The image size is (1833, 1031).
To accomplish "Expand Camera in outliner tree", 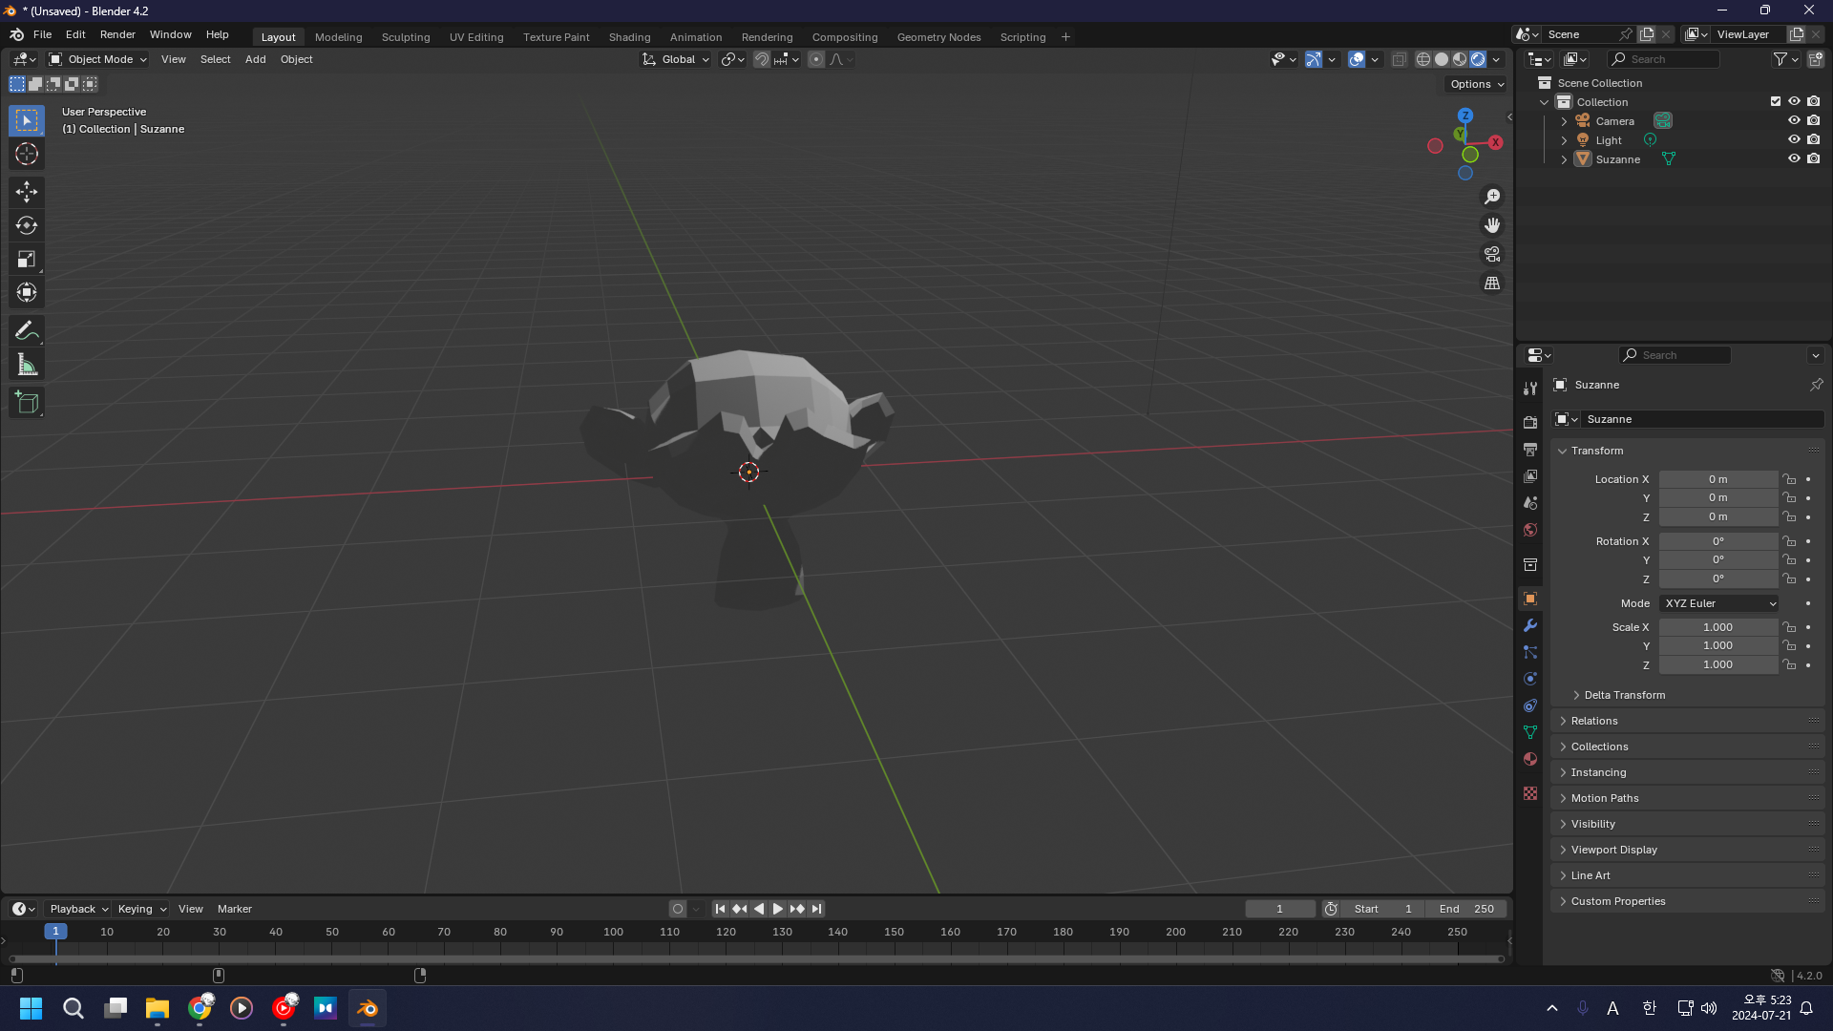I will click(1564, 121).
